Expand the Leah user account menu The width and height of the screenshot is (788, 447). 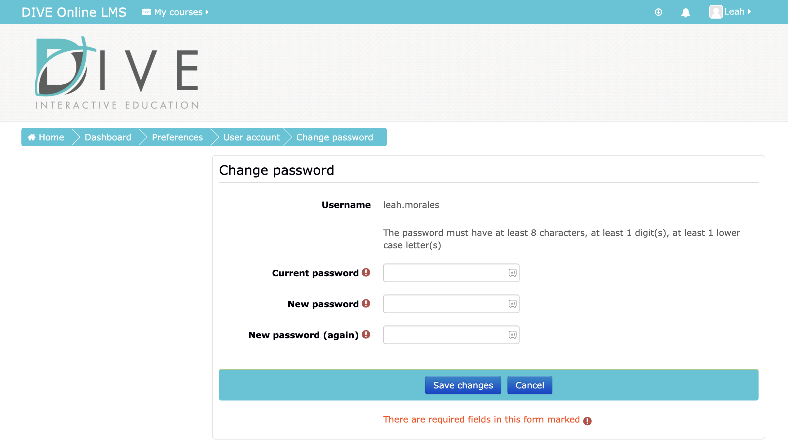point(735,11)
